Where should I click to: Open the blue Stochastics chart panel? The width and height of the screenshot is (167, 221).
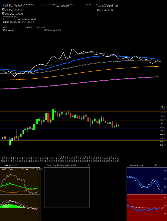(147, 181)
